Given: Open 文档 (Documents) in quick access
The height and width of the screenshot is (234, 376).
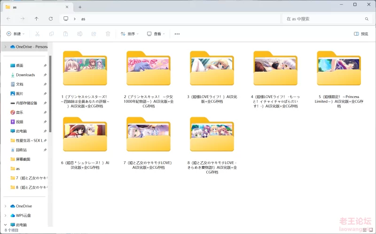Looking at the screenshot, I should (x=17, y=84).
